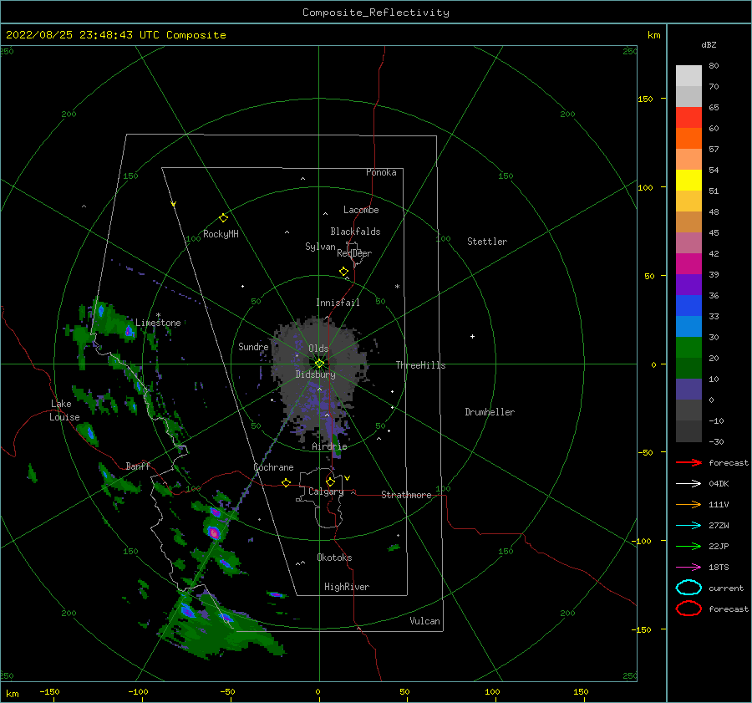752x703 pixels.
Task: Click the cyan 27ZW arrow icon
Action: [x=688, y=526]
